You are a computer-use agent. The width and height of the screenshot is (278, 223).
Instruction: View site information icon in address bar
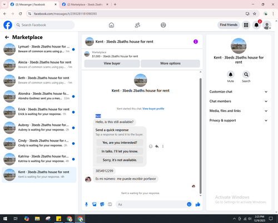[x=29, y=14]
